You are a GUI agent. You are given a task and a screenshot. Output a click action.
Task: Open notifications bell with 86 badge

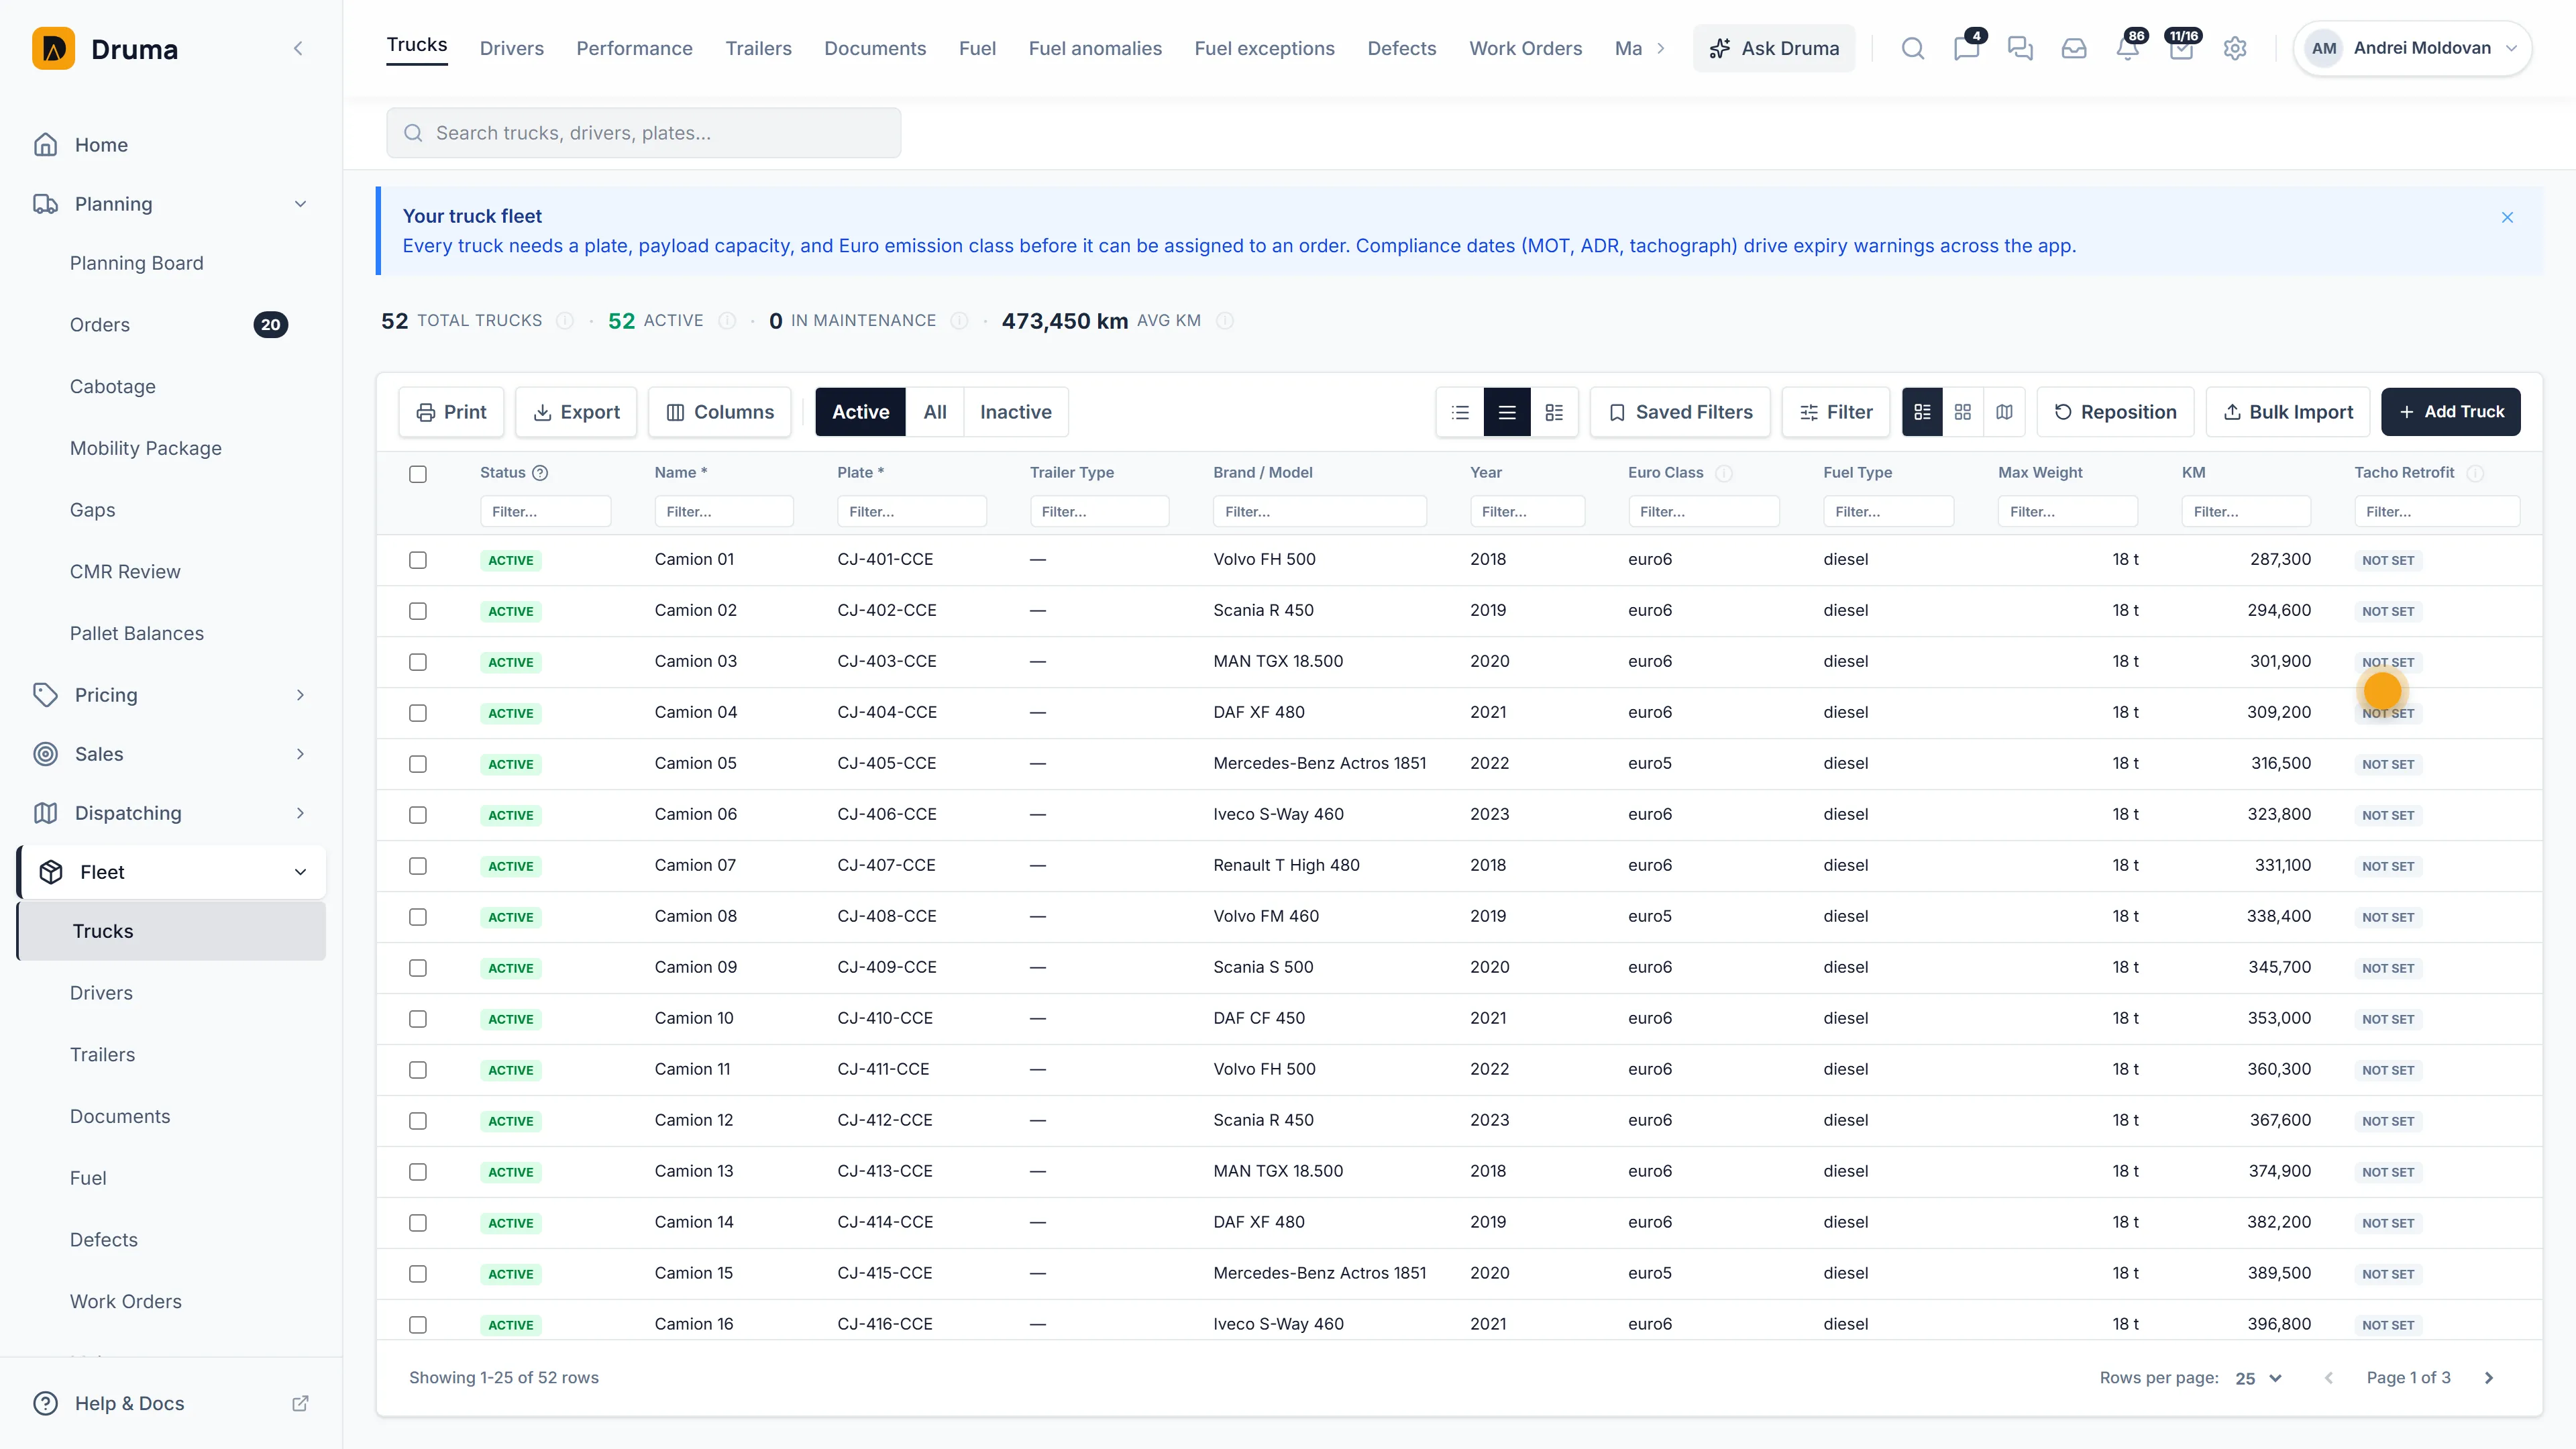2127,48
